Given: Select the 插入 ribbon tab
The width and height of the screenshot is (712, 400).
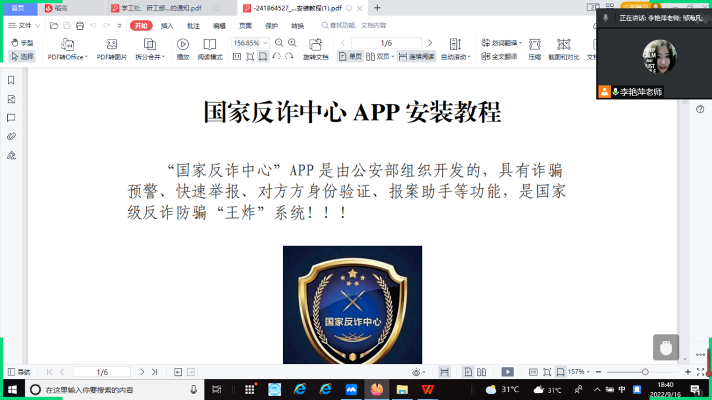Looking at the screenshot, I should 167,26.
